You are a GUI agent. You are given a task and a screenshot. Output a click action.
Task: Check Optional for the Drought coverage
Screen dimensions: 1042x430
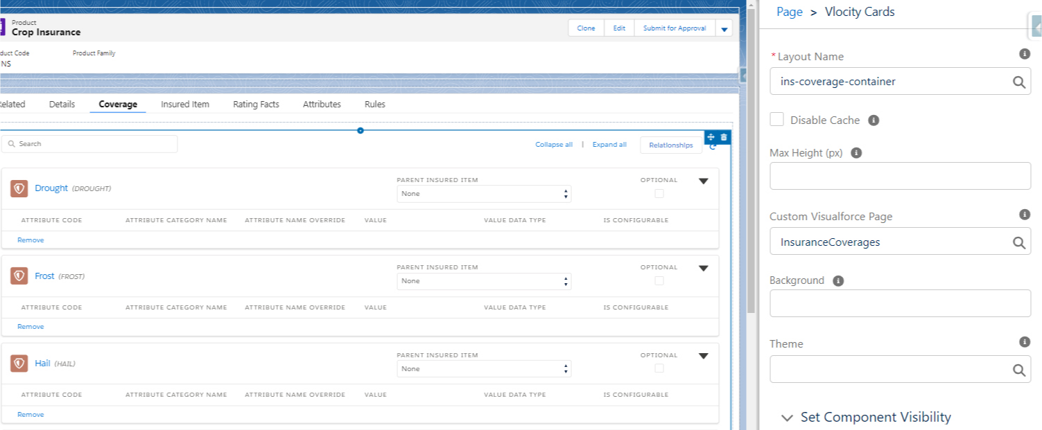(659, 194)
